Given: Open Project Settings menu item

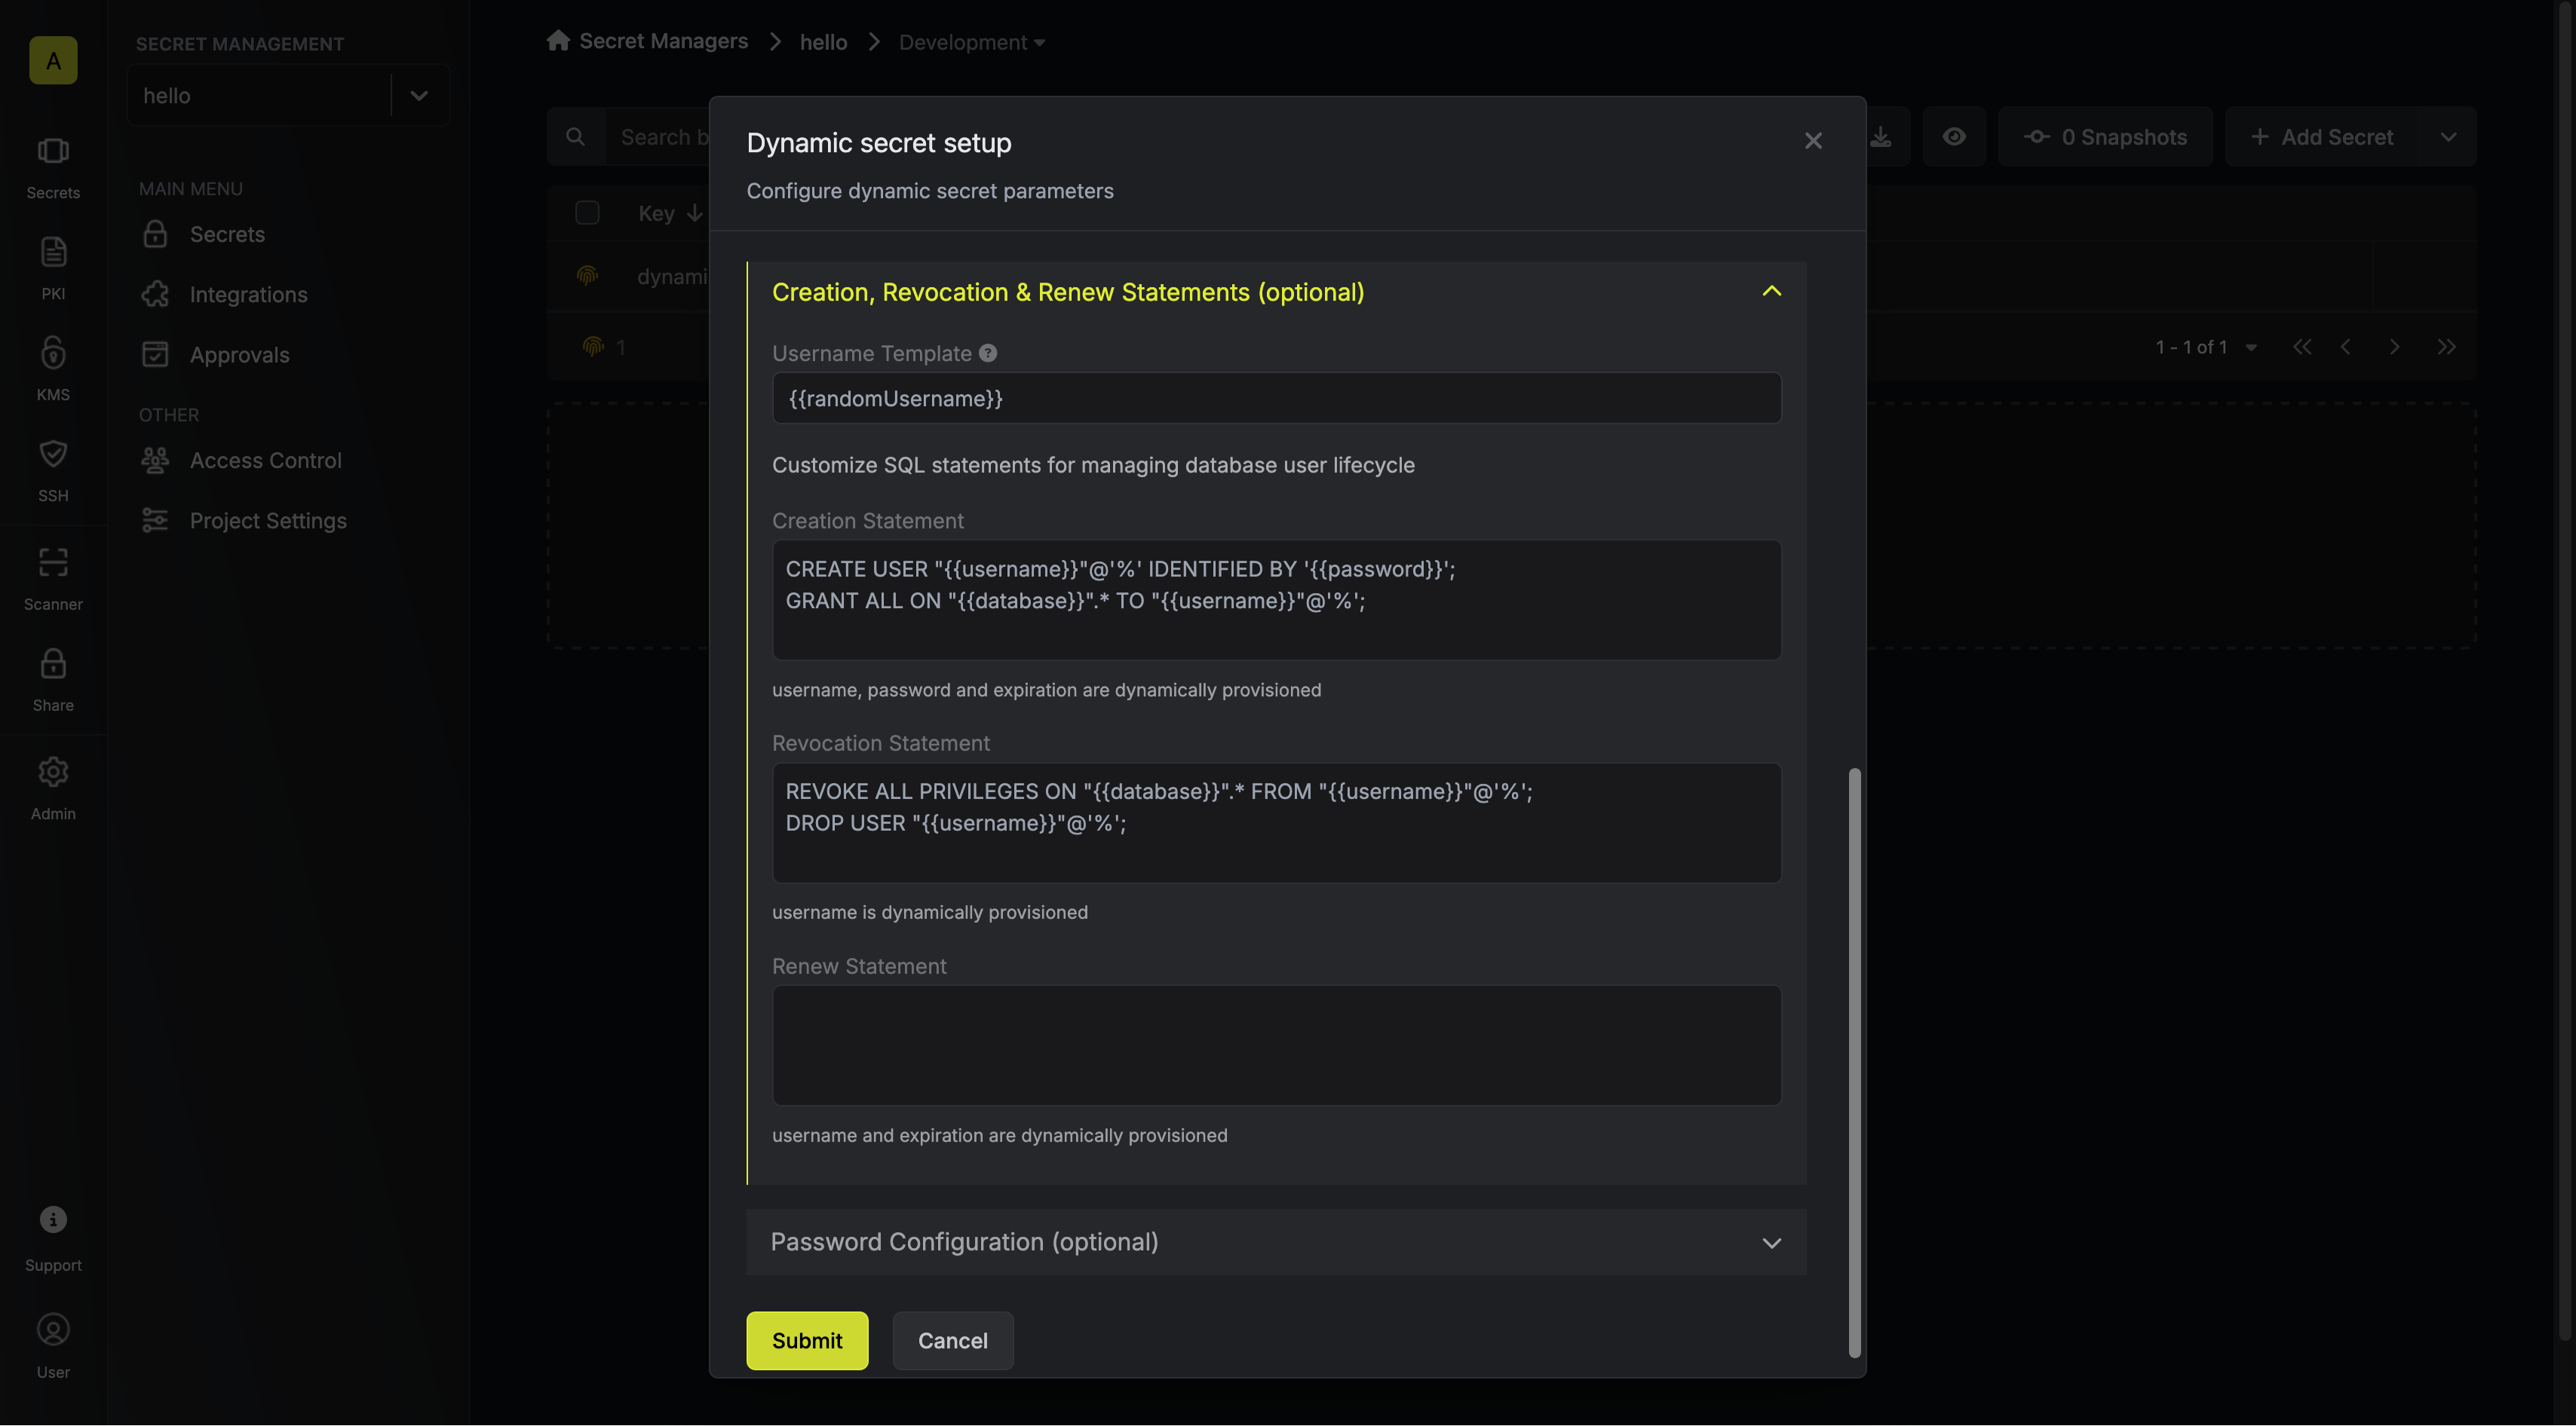Looking at the screenshot, I should tap(268, 521).
